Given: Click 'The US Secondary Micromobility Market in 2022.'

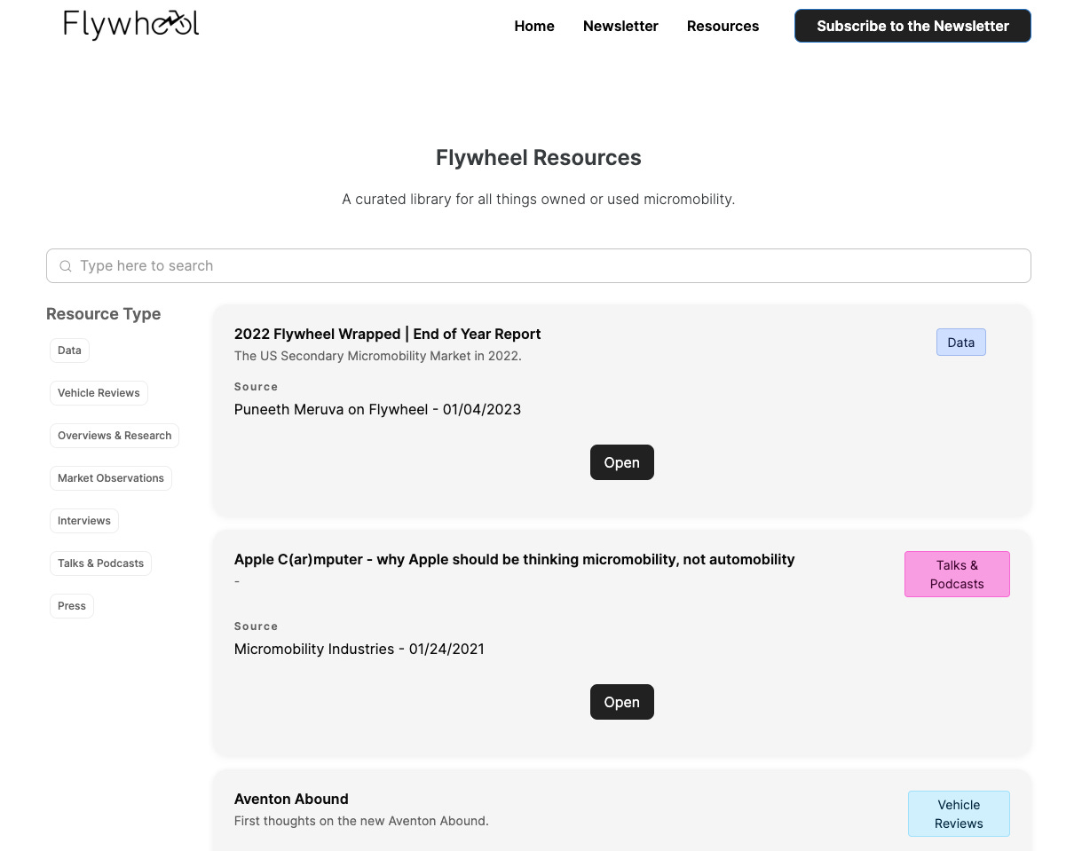Looking at the screenshot, I should 378,357.
